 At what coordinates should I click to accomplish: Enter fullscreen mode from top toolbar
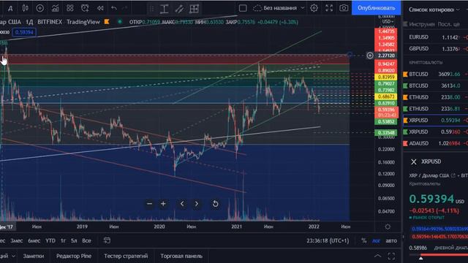[329, 8]
